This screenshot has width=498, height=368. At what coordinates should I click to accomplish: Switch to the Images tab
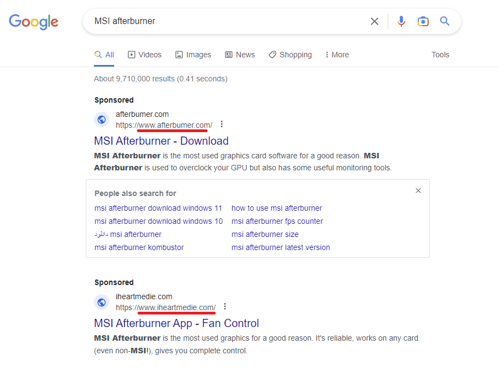[x=193, y=55]
